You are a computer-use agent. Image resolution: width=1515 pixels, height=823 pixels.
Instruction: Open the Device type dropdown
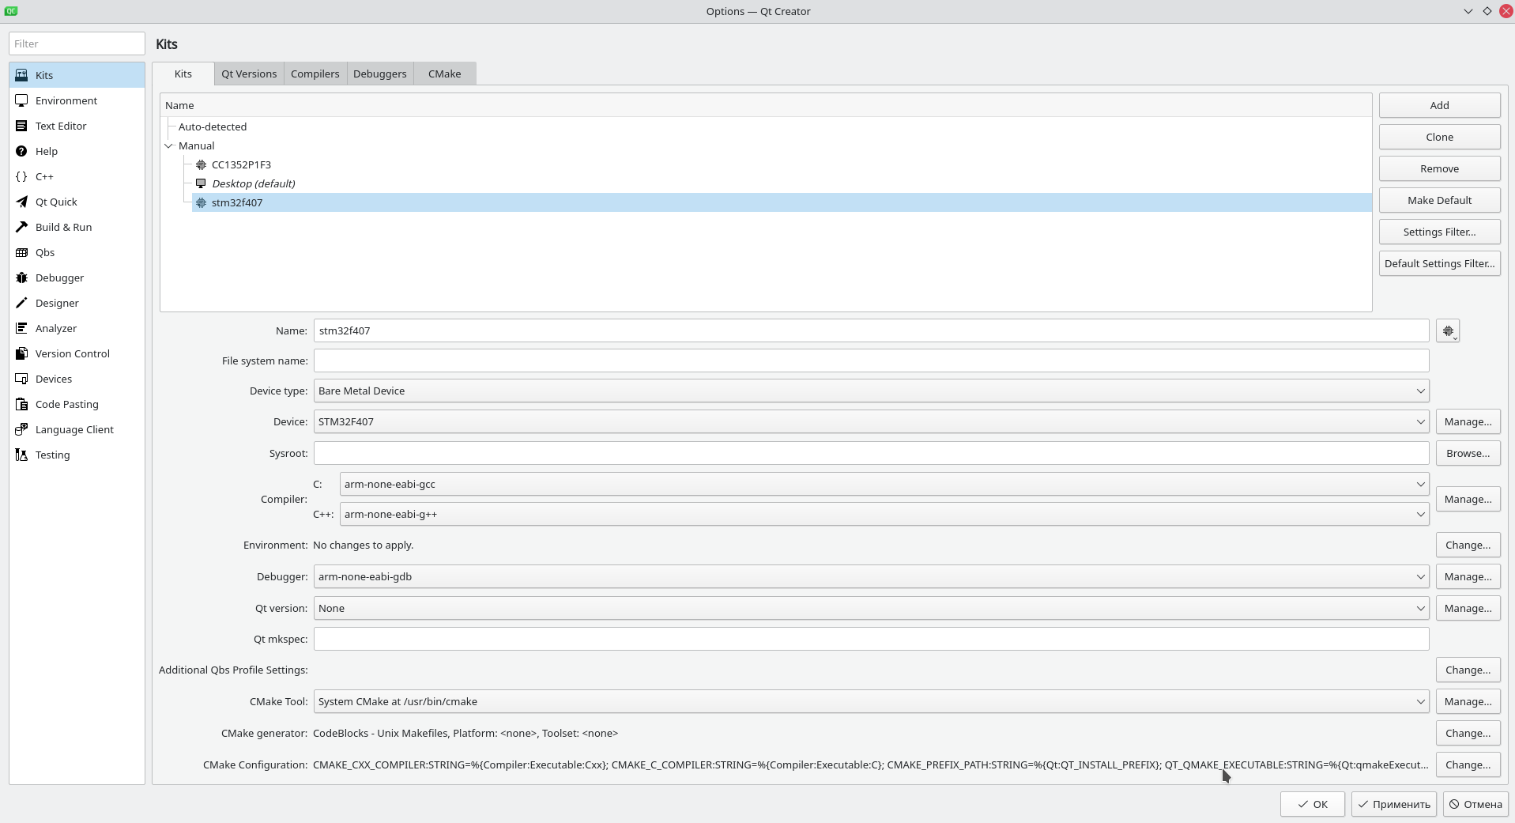point(871,391)
